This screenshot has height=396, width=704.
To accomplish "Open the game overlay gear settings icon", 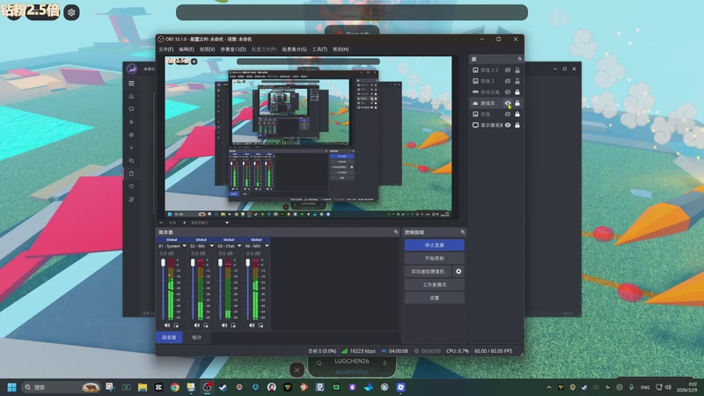I will [71, 12].
